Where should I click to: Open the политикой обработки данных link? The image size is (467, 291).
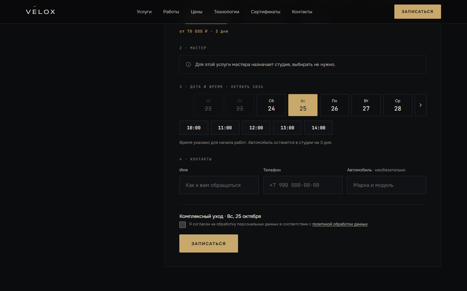click(x=340, y=224)
